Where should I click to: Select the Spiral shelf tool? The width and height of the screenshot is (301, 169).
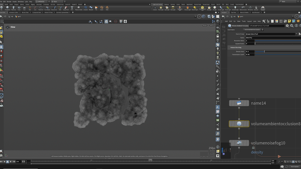(102, 8)
